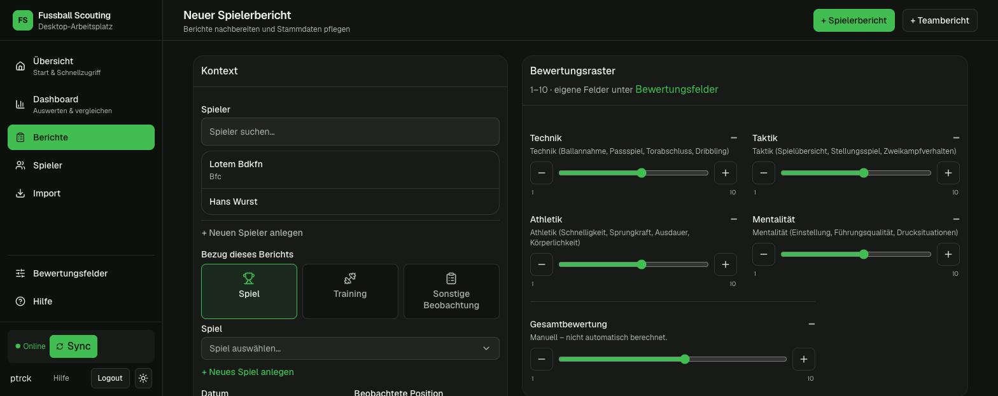Click + Neues Spiel anlegen link
Viewport: 998px width, 396px height.
click(x=248, y=372)
